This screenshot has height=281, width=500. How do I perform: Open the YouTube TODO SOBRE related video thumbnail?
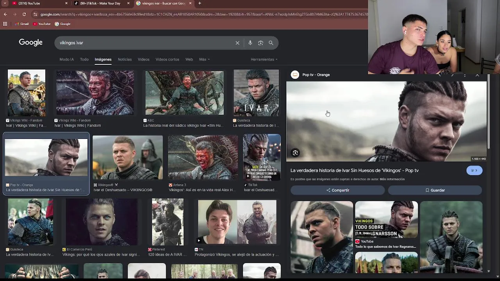point(386,219)
